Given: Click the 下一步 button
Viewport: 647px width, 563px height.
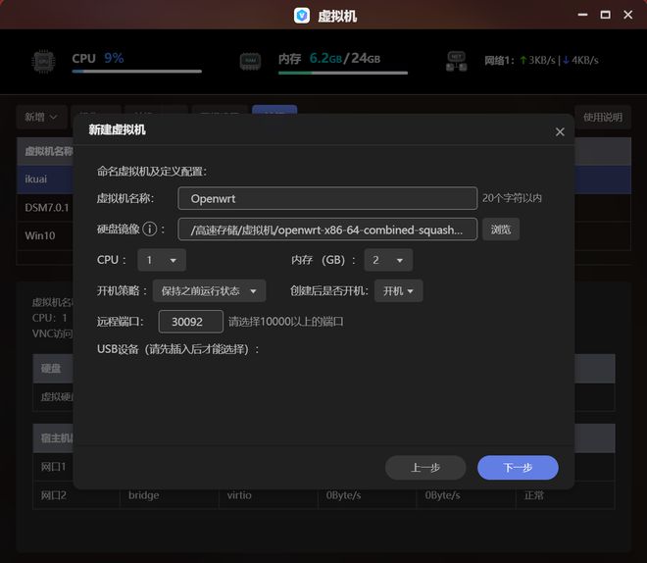Looking at the screenshot, I should [x=518, y=468].
